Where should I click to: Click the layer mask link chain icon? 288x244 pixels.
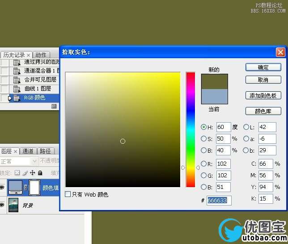tap(25, 188)
